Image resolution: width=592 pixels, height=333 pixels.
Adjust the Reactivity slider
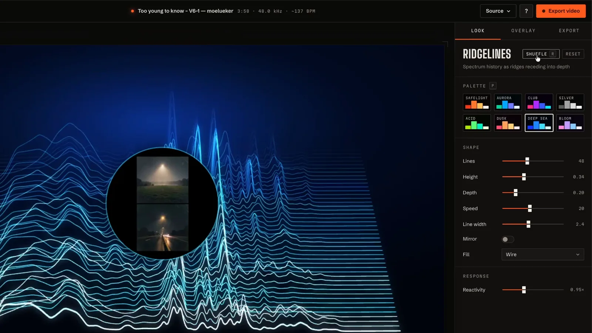tap(533, 290)
